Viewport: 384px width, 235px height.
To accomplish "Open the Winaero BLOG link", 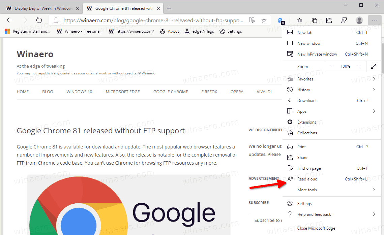I will 48,91.
